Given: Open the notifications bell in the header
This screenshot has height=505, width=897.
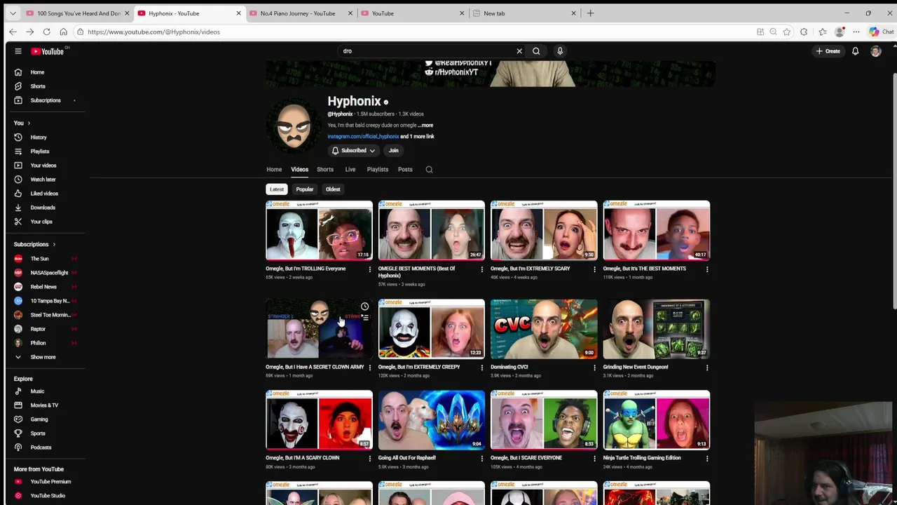Looking at the screenshot, I should click(x=855, y=51).
